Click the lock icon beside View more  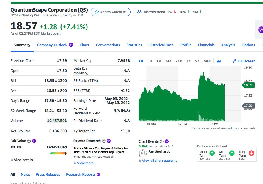pos(75,163)
